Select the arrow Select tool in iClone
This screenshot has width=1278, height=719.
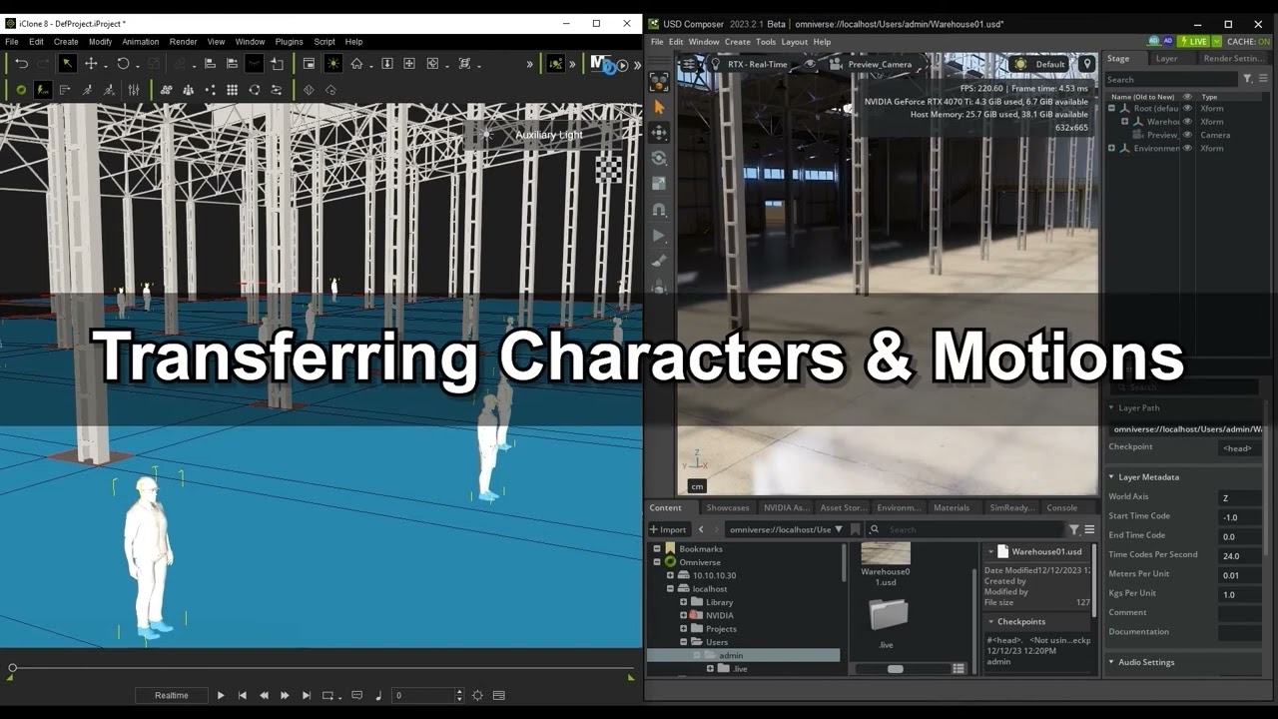point(67,64)
